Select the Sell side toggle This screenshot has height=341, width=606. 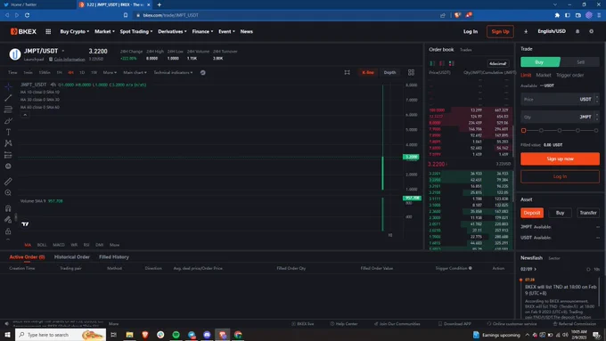point(580,62)
